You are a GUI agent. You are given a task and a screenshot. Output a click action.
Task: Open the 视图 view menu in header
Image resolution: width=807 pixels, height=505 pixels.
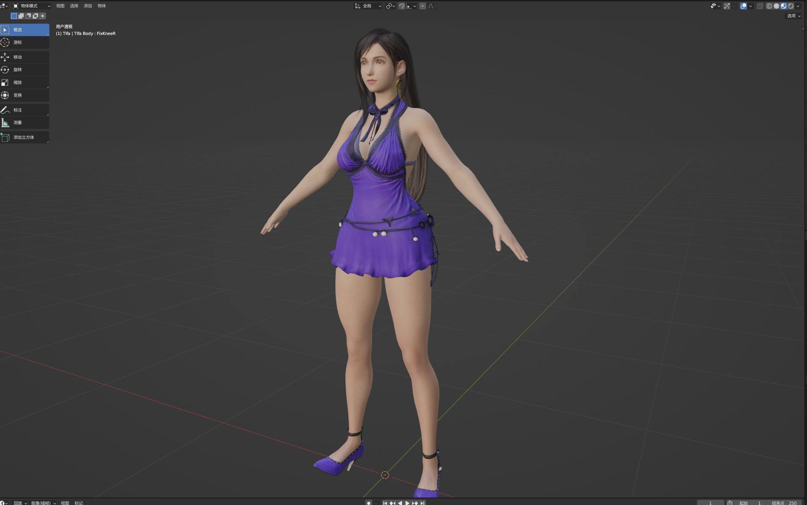[60, 6]
